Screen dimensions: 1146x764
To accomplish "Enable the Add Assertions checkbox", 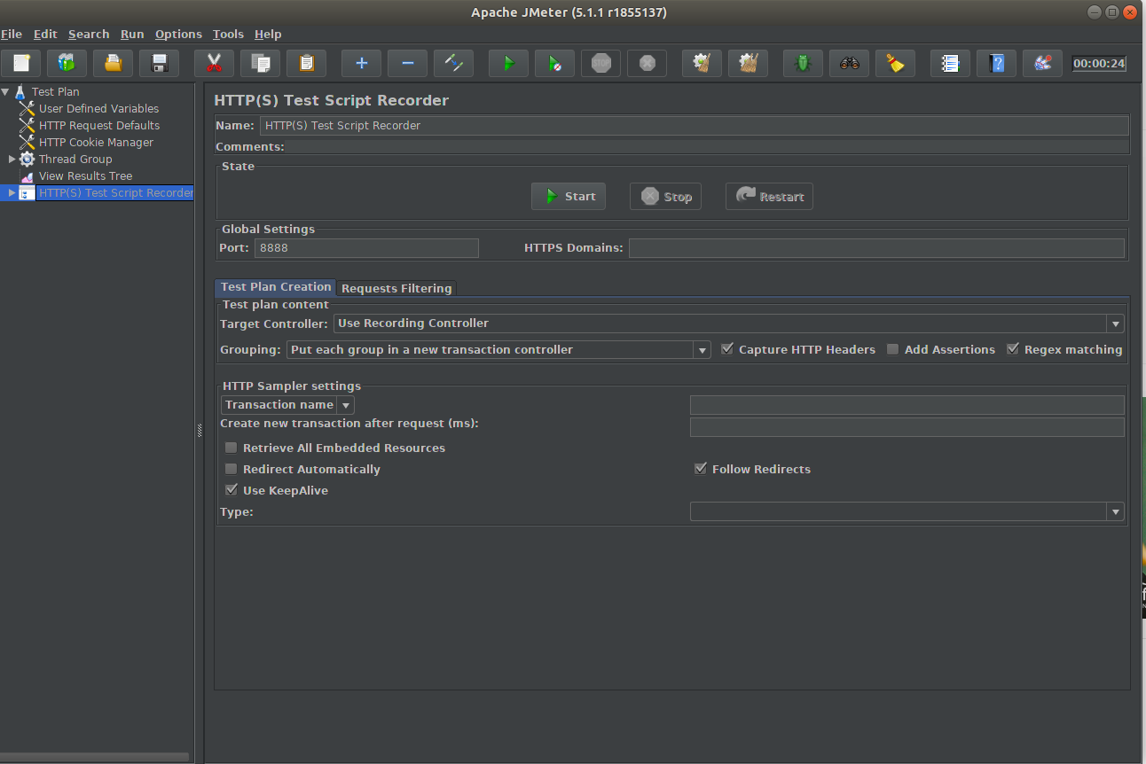I will pos(893,349).
